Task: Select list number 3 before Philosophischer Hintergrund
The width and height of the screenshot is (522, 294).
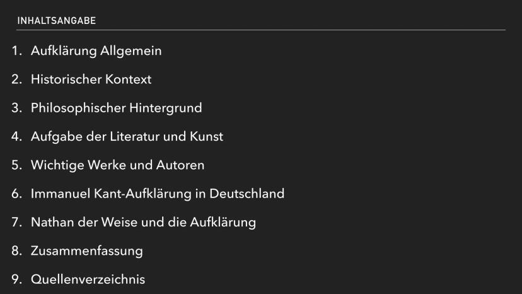Action: [x=16, y=108]
